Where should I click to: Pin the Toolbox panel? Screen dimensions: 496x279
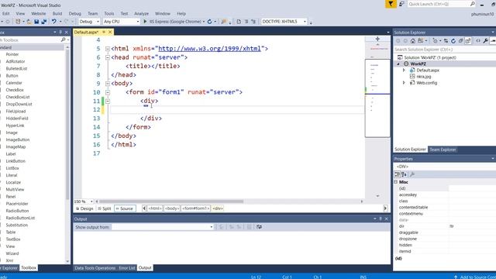pyautogui.click(x=60, y=33)
